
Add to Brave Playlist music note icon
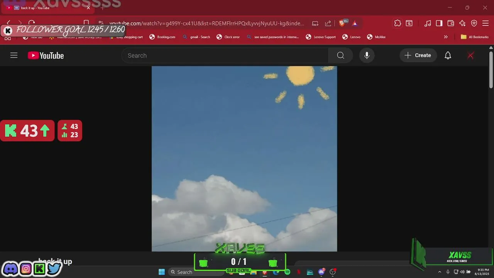click(x=428, y=23)
